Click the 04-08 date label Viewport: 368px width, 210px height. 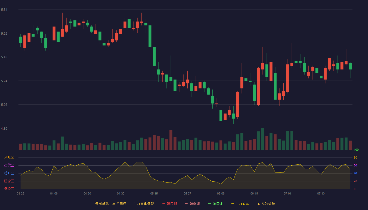click(x=54, y=193)
